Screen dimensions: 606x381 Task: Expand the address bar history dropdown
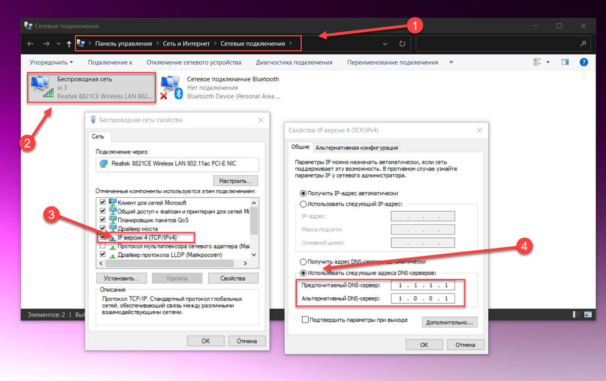[x=385, y=44]
